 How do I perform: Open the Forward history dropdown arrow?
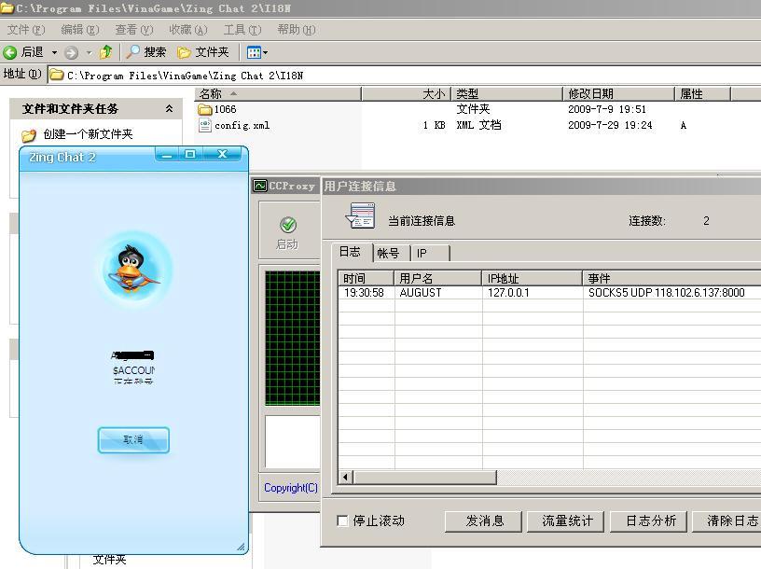[x=89, y=52]
